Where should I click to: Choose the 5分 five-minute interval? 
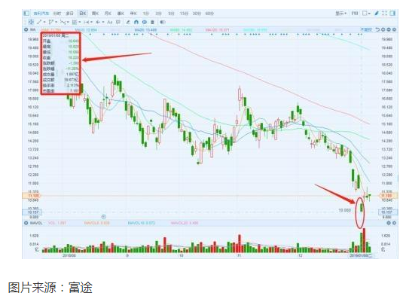click(x=171, y=13)
